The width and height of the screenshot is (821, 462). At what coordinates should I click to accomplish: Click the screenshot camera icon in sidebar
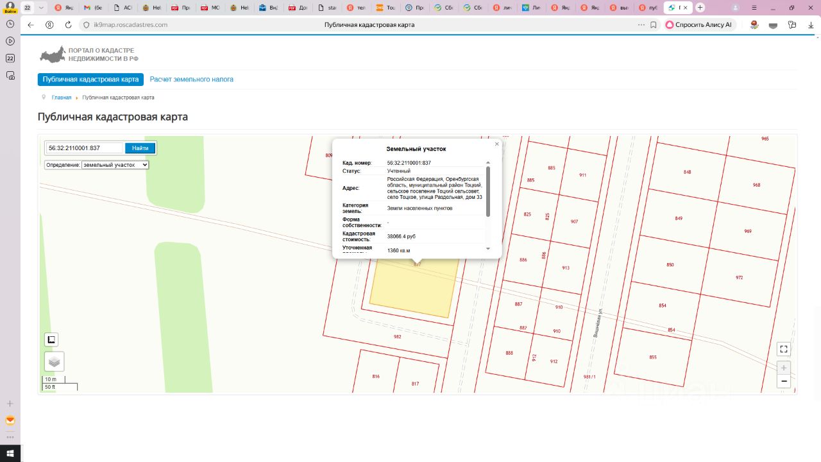click(10, 75)
